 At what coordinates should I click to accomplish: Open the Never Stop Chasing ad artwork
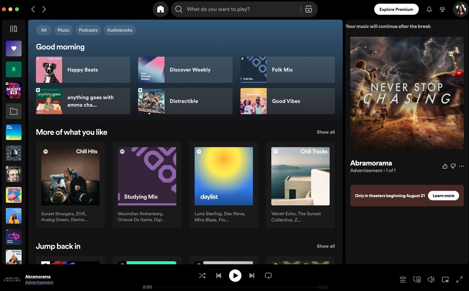click(x=407, y=93)
